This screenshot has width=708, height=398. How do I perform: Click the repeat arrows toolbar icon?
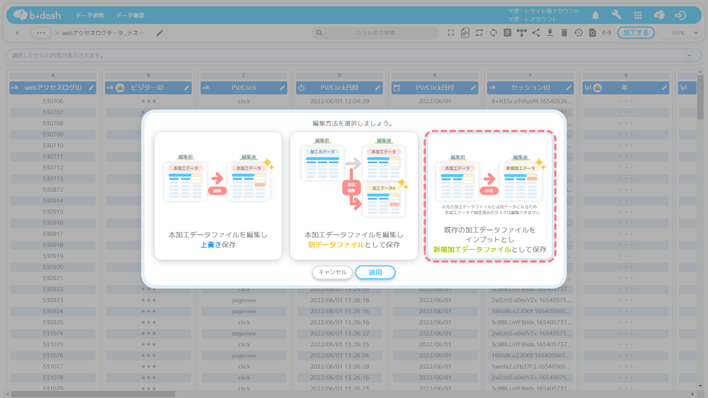[479, 33]
